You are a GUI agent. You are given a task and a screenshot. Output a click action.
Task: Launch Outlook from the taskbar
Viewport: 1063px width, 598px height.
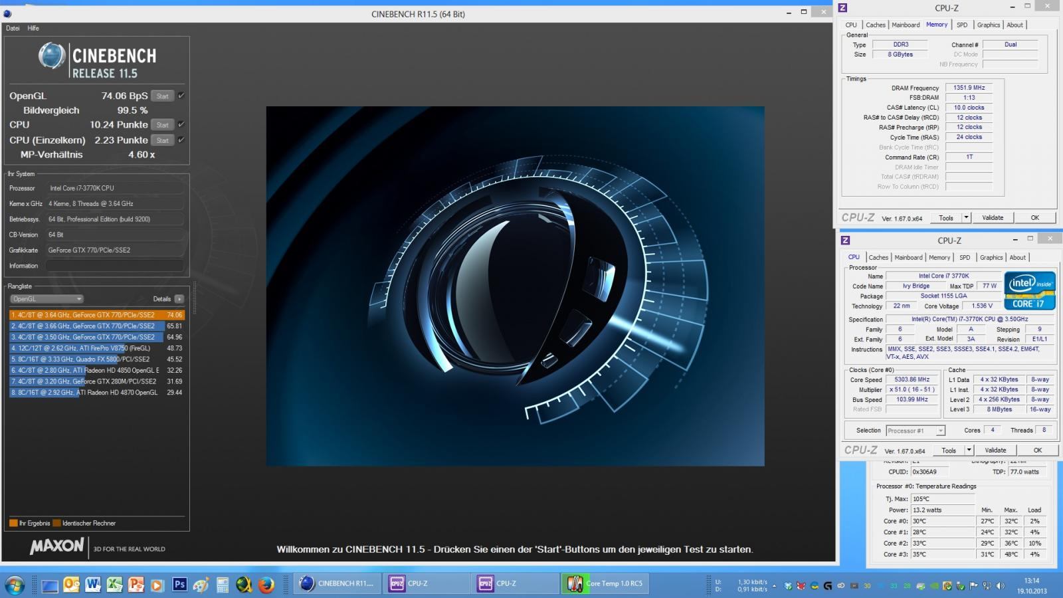click(x=71, y=585)
